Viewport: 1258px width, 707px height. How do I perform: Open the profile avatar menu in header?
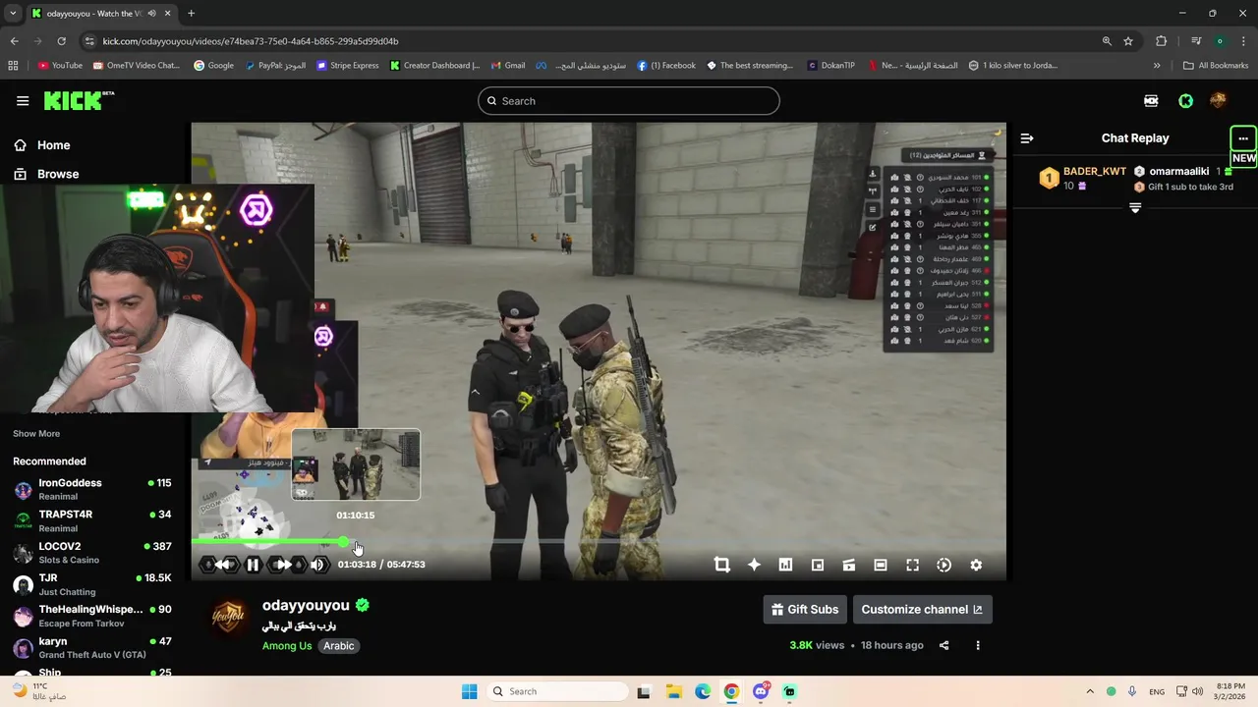[1219, 100]
